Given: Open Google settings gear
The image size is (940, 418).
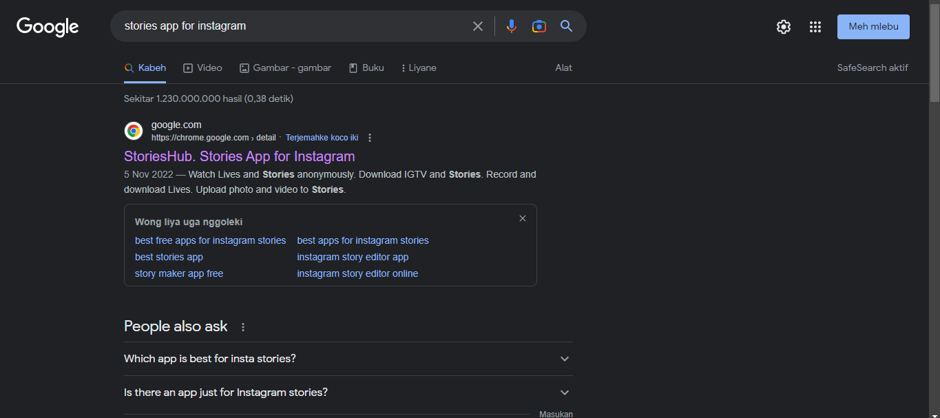Looking at the screenshot, I should point(784,27).
